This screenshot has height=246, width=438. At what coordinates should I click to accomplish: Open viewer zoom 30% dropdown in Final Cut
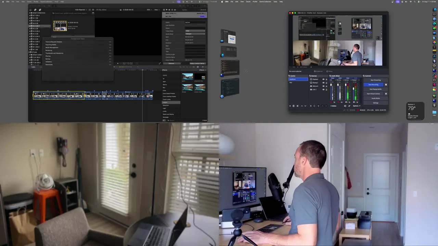(x=149, y=10)
